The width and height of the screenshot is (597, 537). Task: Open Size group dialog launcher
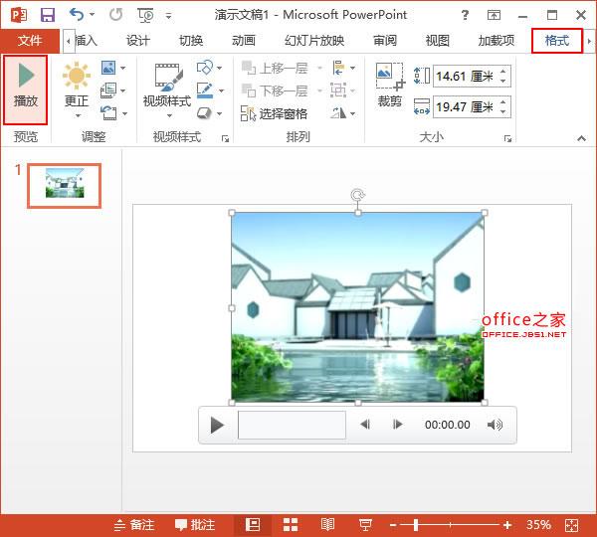tap(507, 138)
